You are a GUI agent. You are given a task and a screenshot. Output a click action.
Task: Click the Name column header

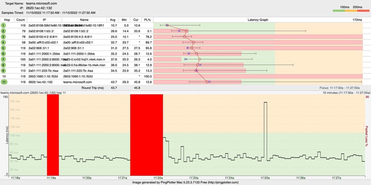pyautogui.click(x=84, y=20)
